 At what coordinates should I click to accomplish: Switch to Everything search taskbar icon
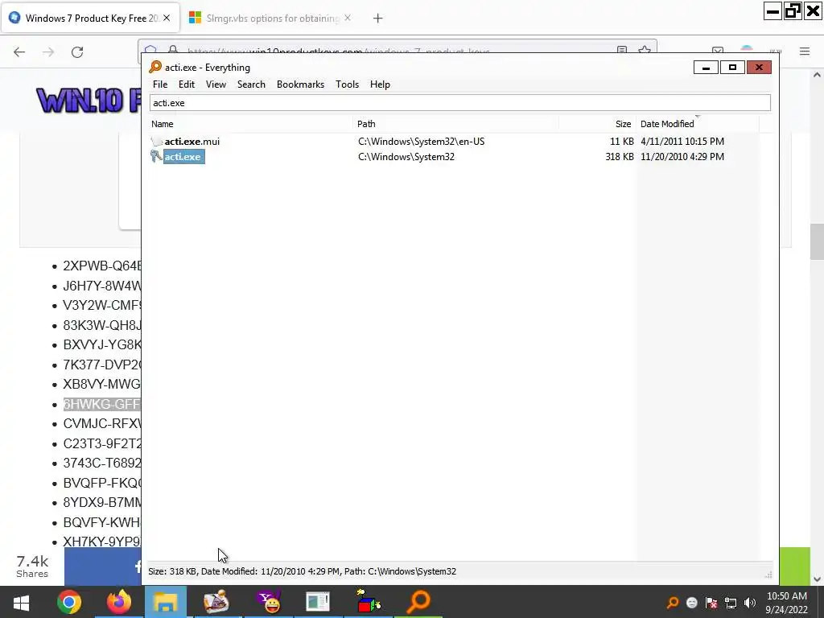[x=418, y=602]
